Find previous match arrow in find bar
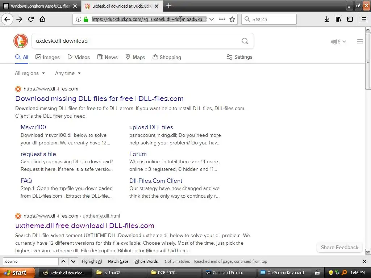Image resolution: width=371 pixels, height=278 pixels. (63, 261)
